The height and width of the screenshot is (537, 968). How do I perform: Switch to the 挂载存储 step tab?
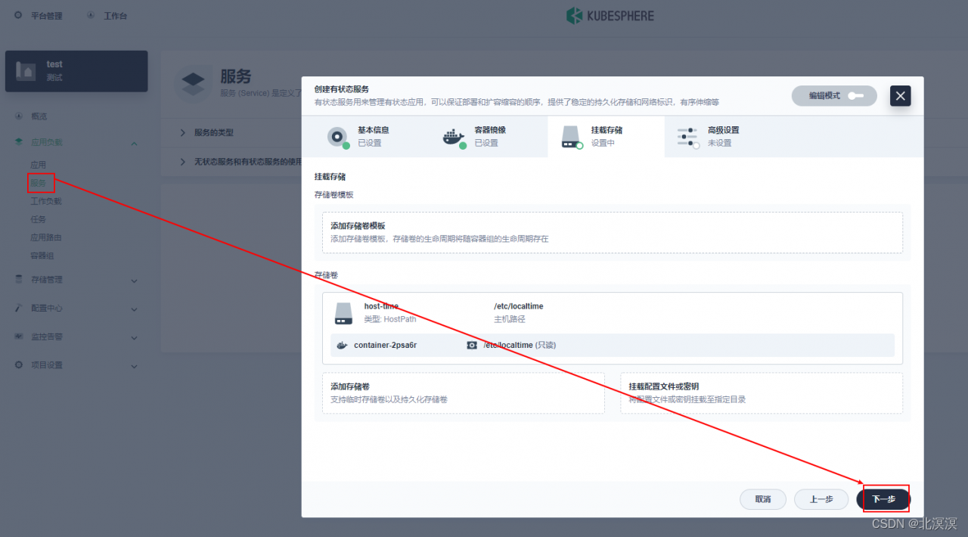pos(606,136)
